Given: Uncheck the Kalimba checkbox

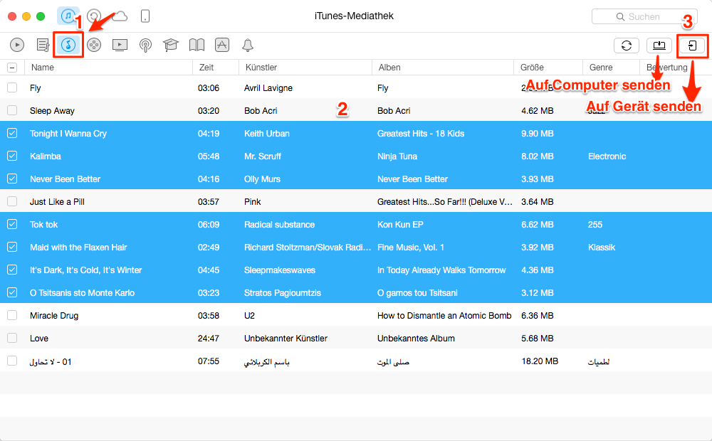Looking at the screenshot, I should click(12, 156).
